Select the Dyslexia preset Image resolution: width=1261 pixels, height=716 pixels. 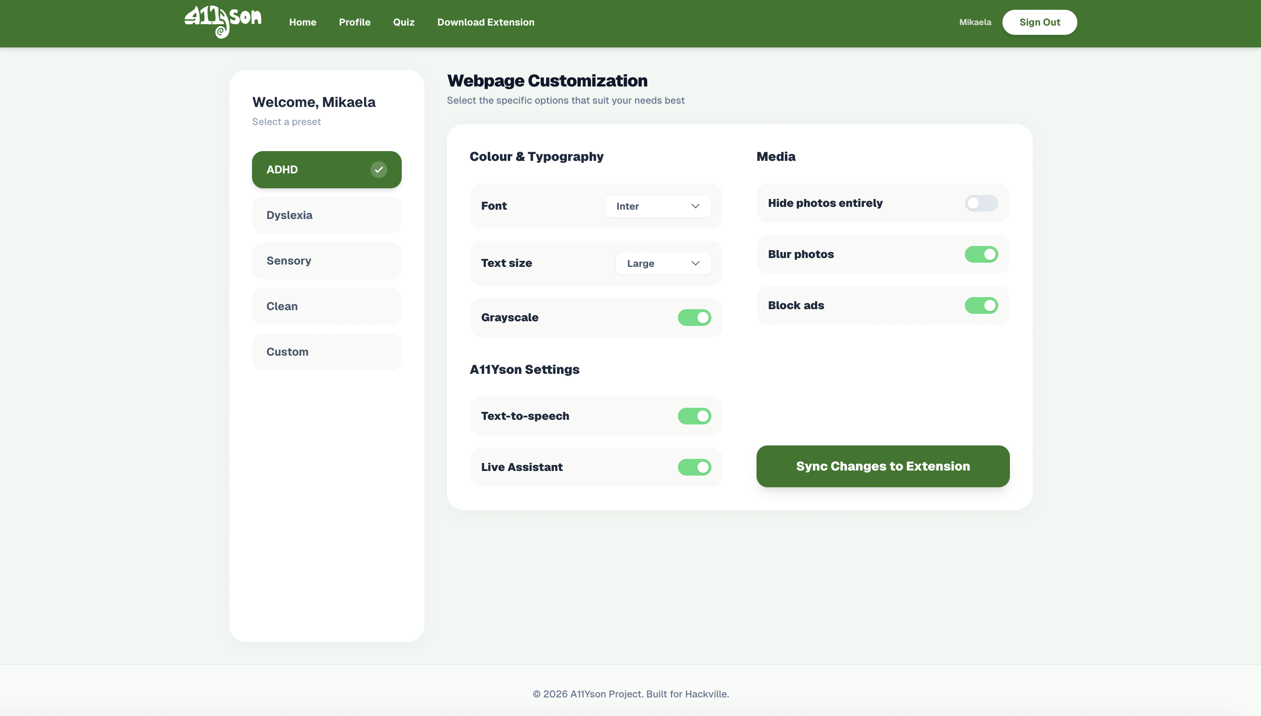click(326, 215)
